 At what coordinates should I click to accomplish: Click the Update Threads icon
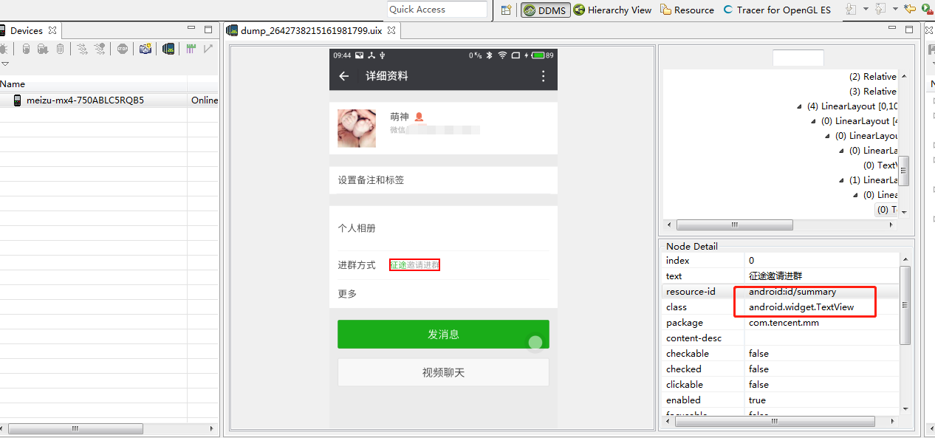click(82, 49)
